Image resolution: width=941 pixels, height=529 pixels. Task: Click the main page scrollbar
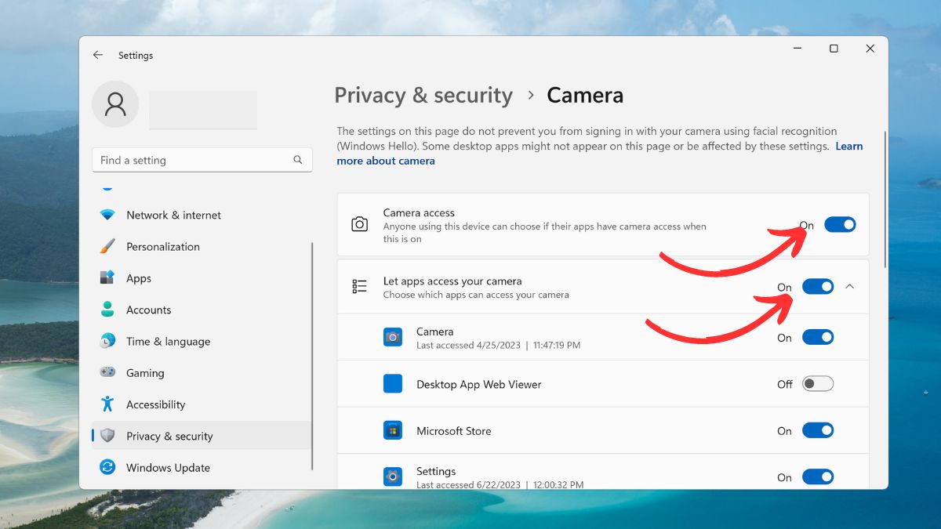pos(885,199)
